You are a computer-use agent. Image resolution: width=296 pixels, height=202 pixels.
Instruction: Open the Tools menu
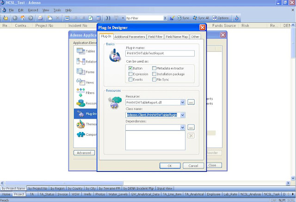click(57, 10)
